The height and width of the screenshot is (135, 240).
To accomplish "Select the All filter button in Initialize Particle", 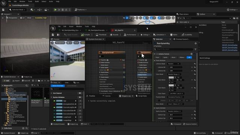I will [x=189, y=57].
